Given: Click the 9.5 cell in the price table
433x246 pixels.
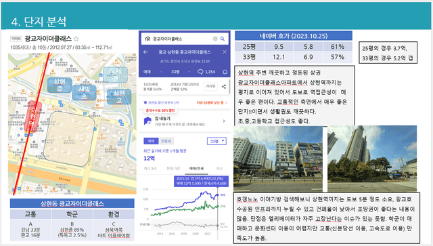Looking at the screenshot, I should pyautogui.click(x=279, y=47).
